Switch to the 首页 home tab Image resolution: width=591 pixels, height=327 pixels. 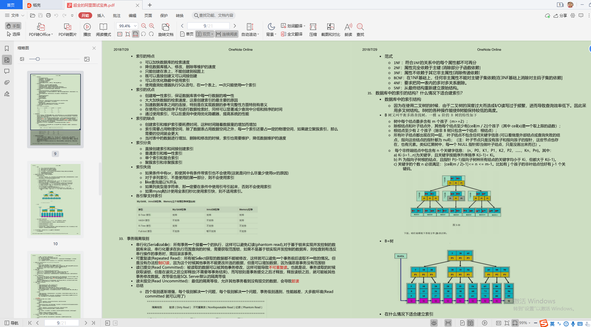[x=11, y=5]
